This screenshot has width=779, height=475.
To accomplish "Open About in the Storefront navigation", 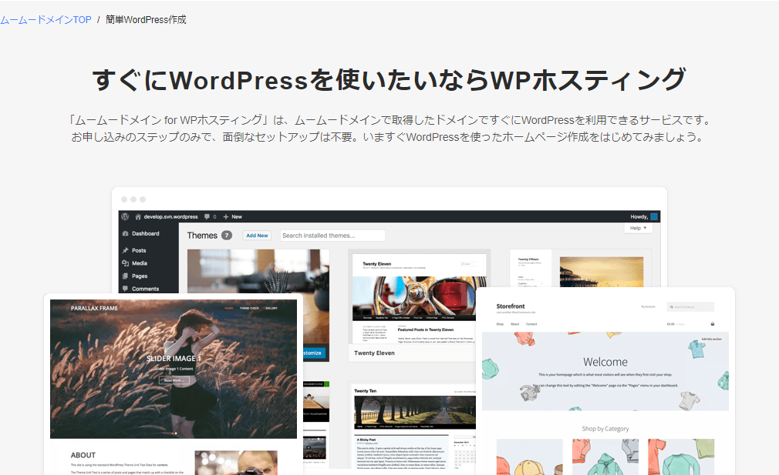I will 515,324.
